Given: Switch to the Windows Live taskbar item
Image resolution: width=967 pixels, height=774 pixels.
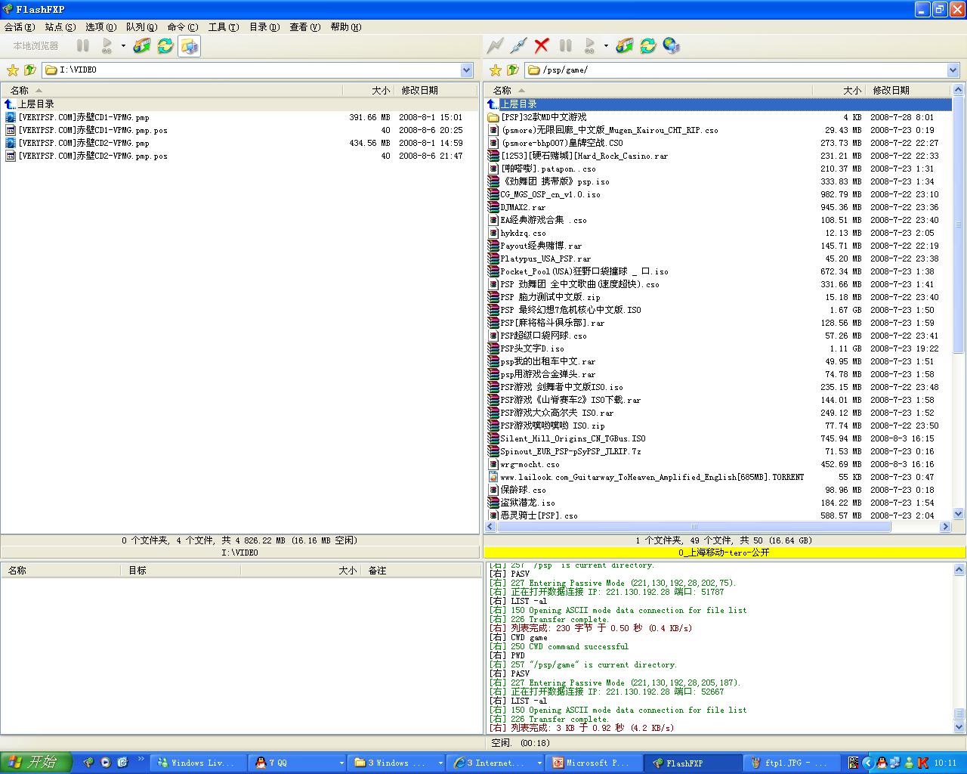Looking at the screenshot, I should 200,763.
